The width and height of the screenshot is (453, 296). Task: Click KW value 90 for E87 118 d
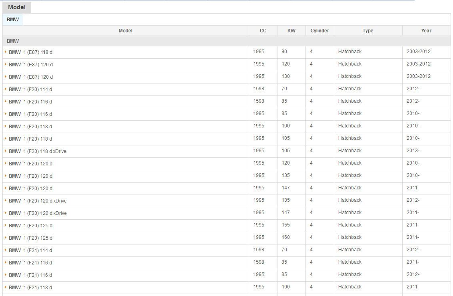[x=284, y=52]
